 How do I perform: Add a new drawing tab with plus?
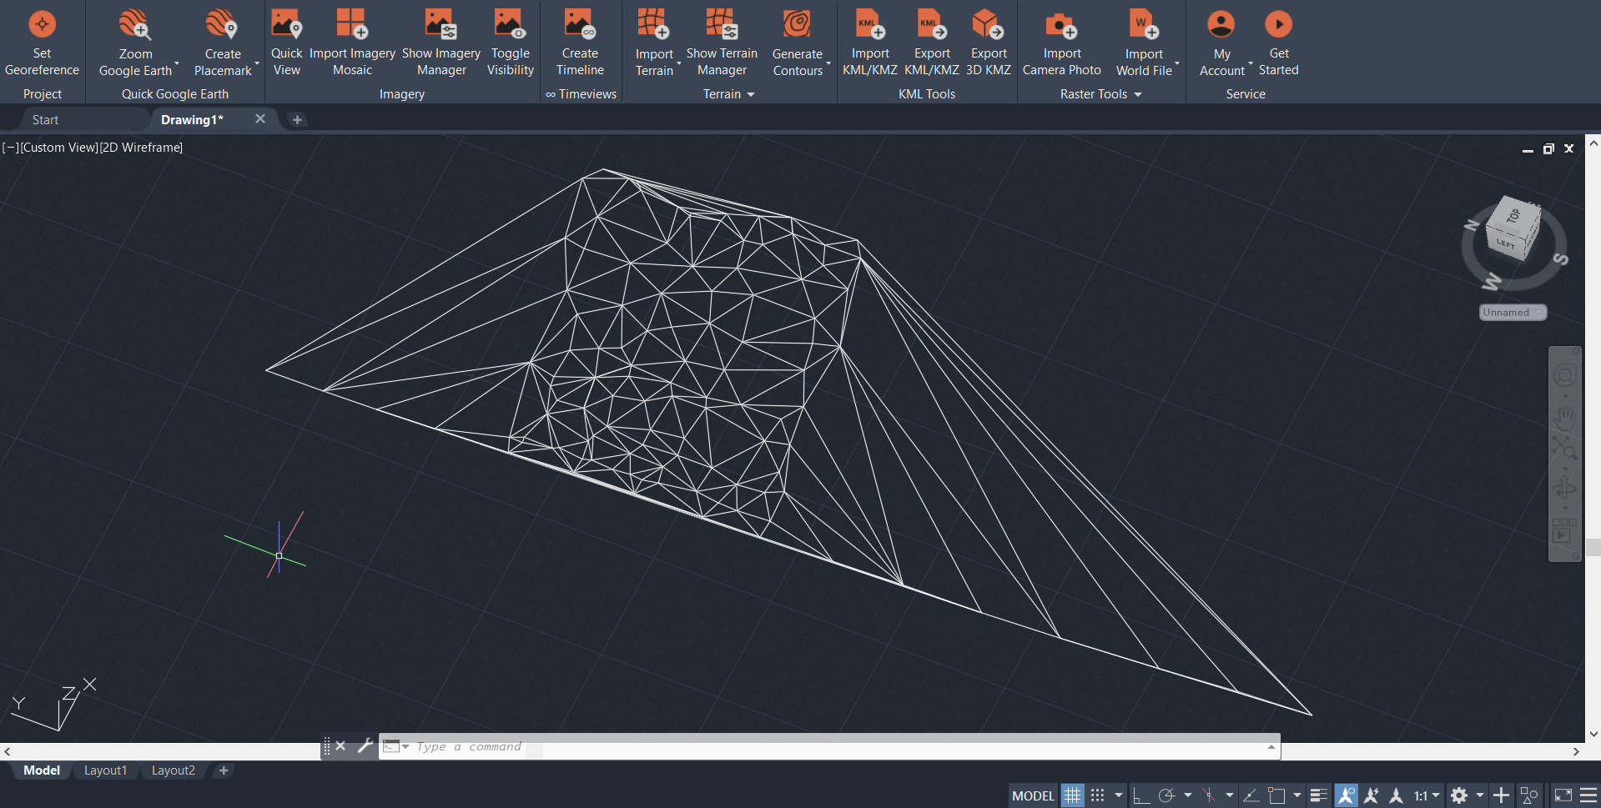[x=297, y=120]
